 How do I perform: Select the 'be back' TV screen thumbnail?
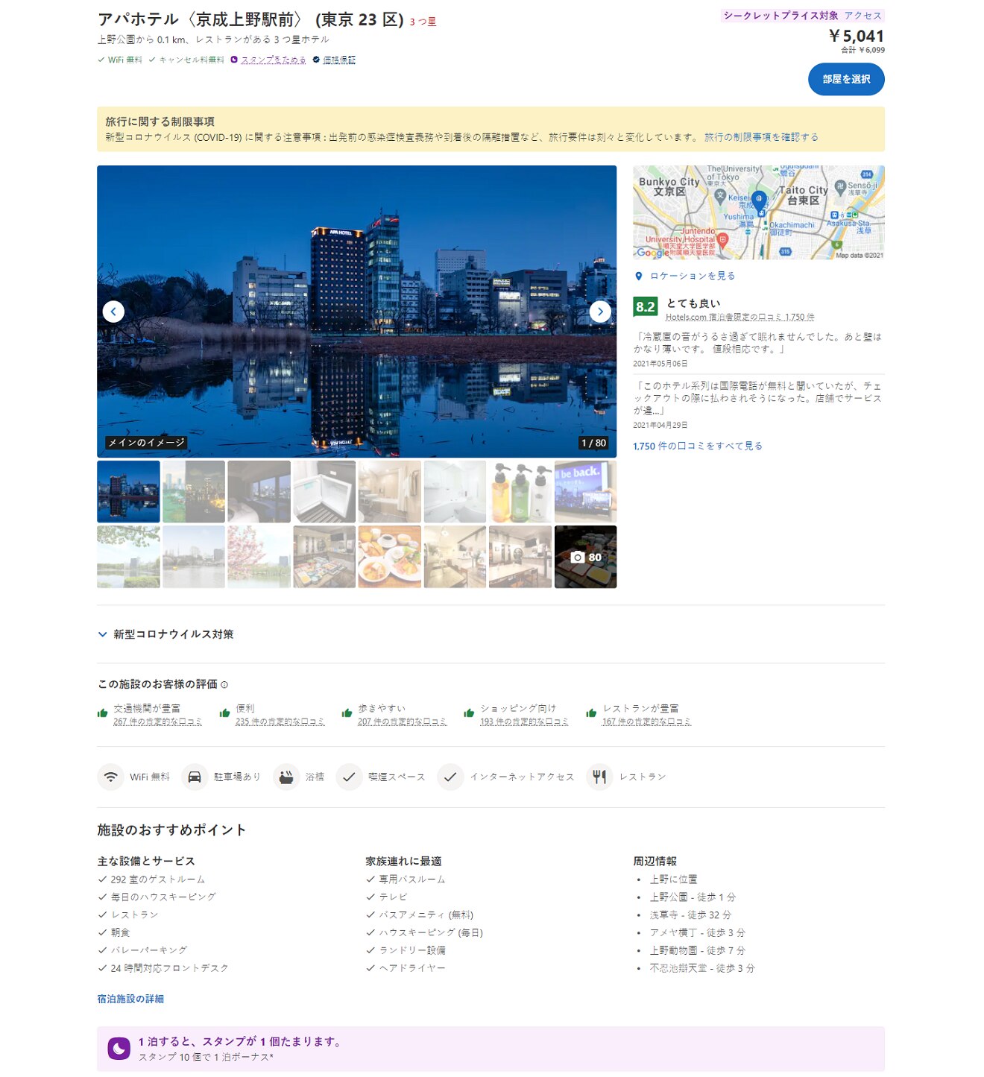click(585, 491)
